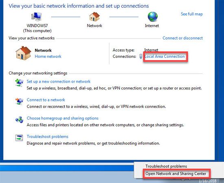Open Connect or disconnect link
The height and width of the screenshot is (183, 224).
click(182, 38)
